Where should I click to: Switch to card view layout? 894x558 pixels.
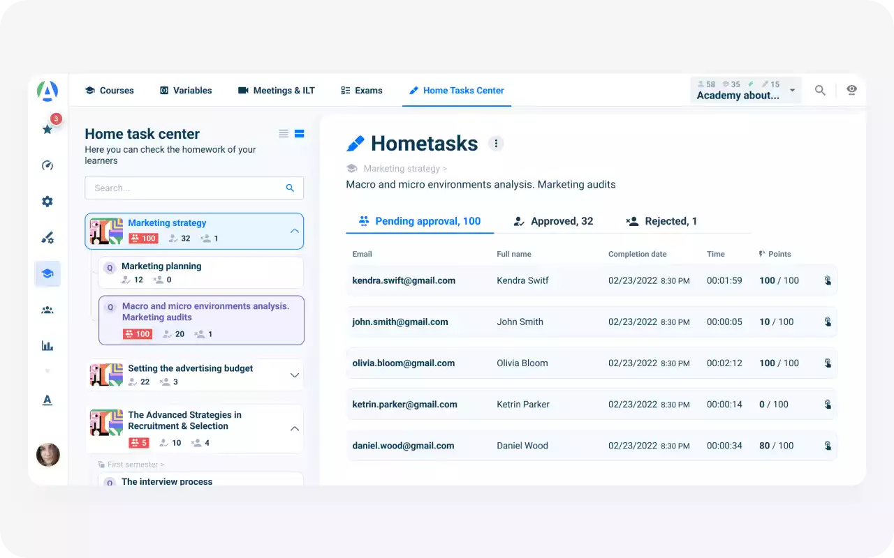click(300, 134)
